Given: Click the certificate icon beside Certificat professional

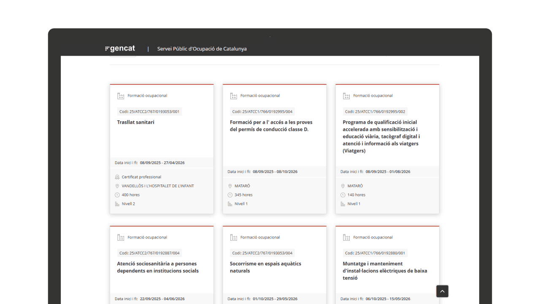Looking at the screenshot, I should 117,177.
